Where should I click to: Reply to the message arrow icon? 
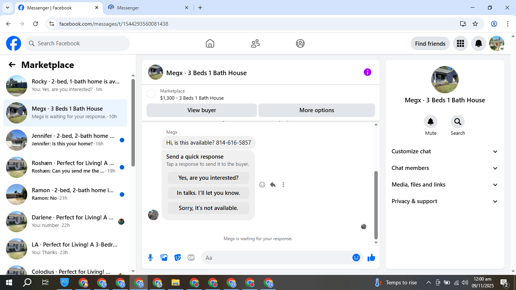[273, 185]
